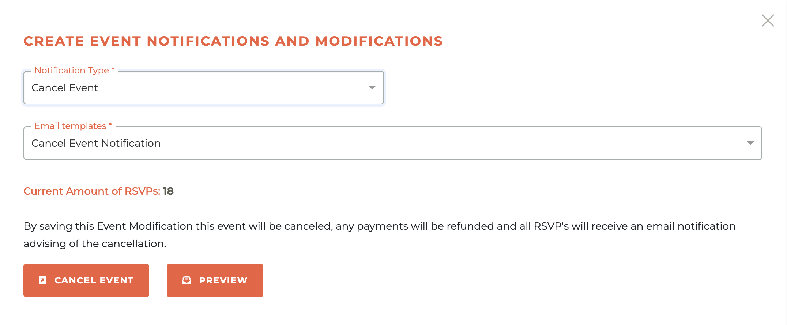Click the envelope icon on Preview button

(187, 280)
